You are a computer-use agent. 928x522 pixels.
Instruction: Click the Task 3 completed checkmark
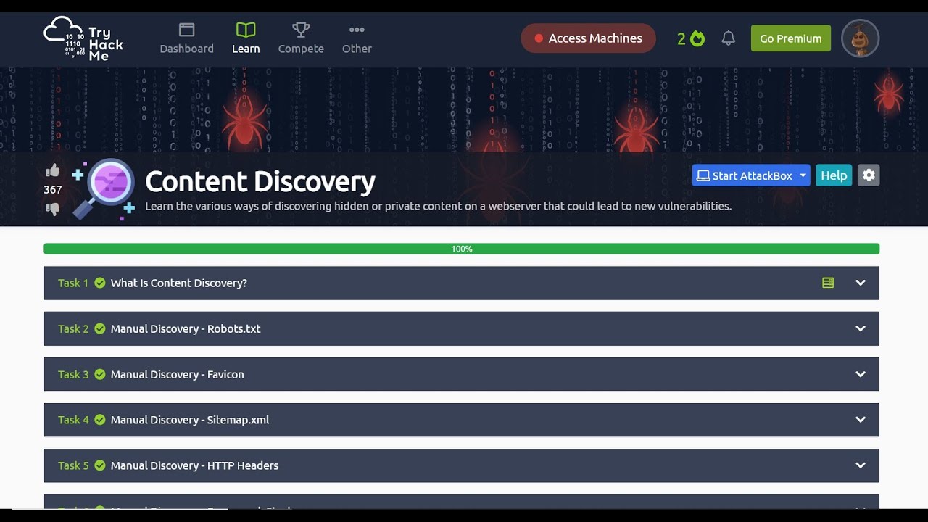tap(100, 374)
